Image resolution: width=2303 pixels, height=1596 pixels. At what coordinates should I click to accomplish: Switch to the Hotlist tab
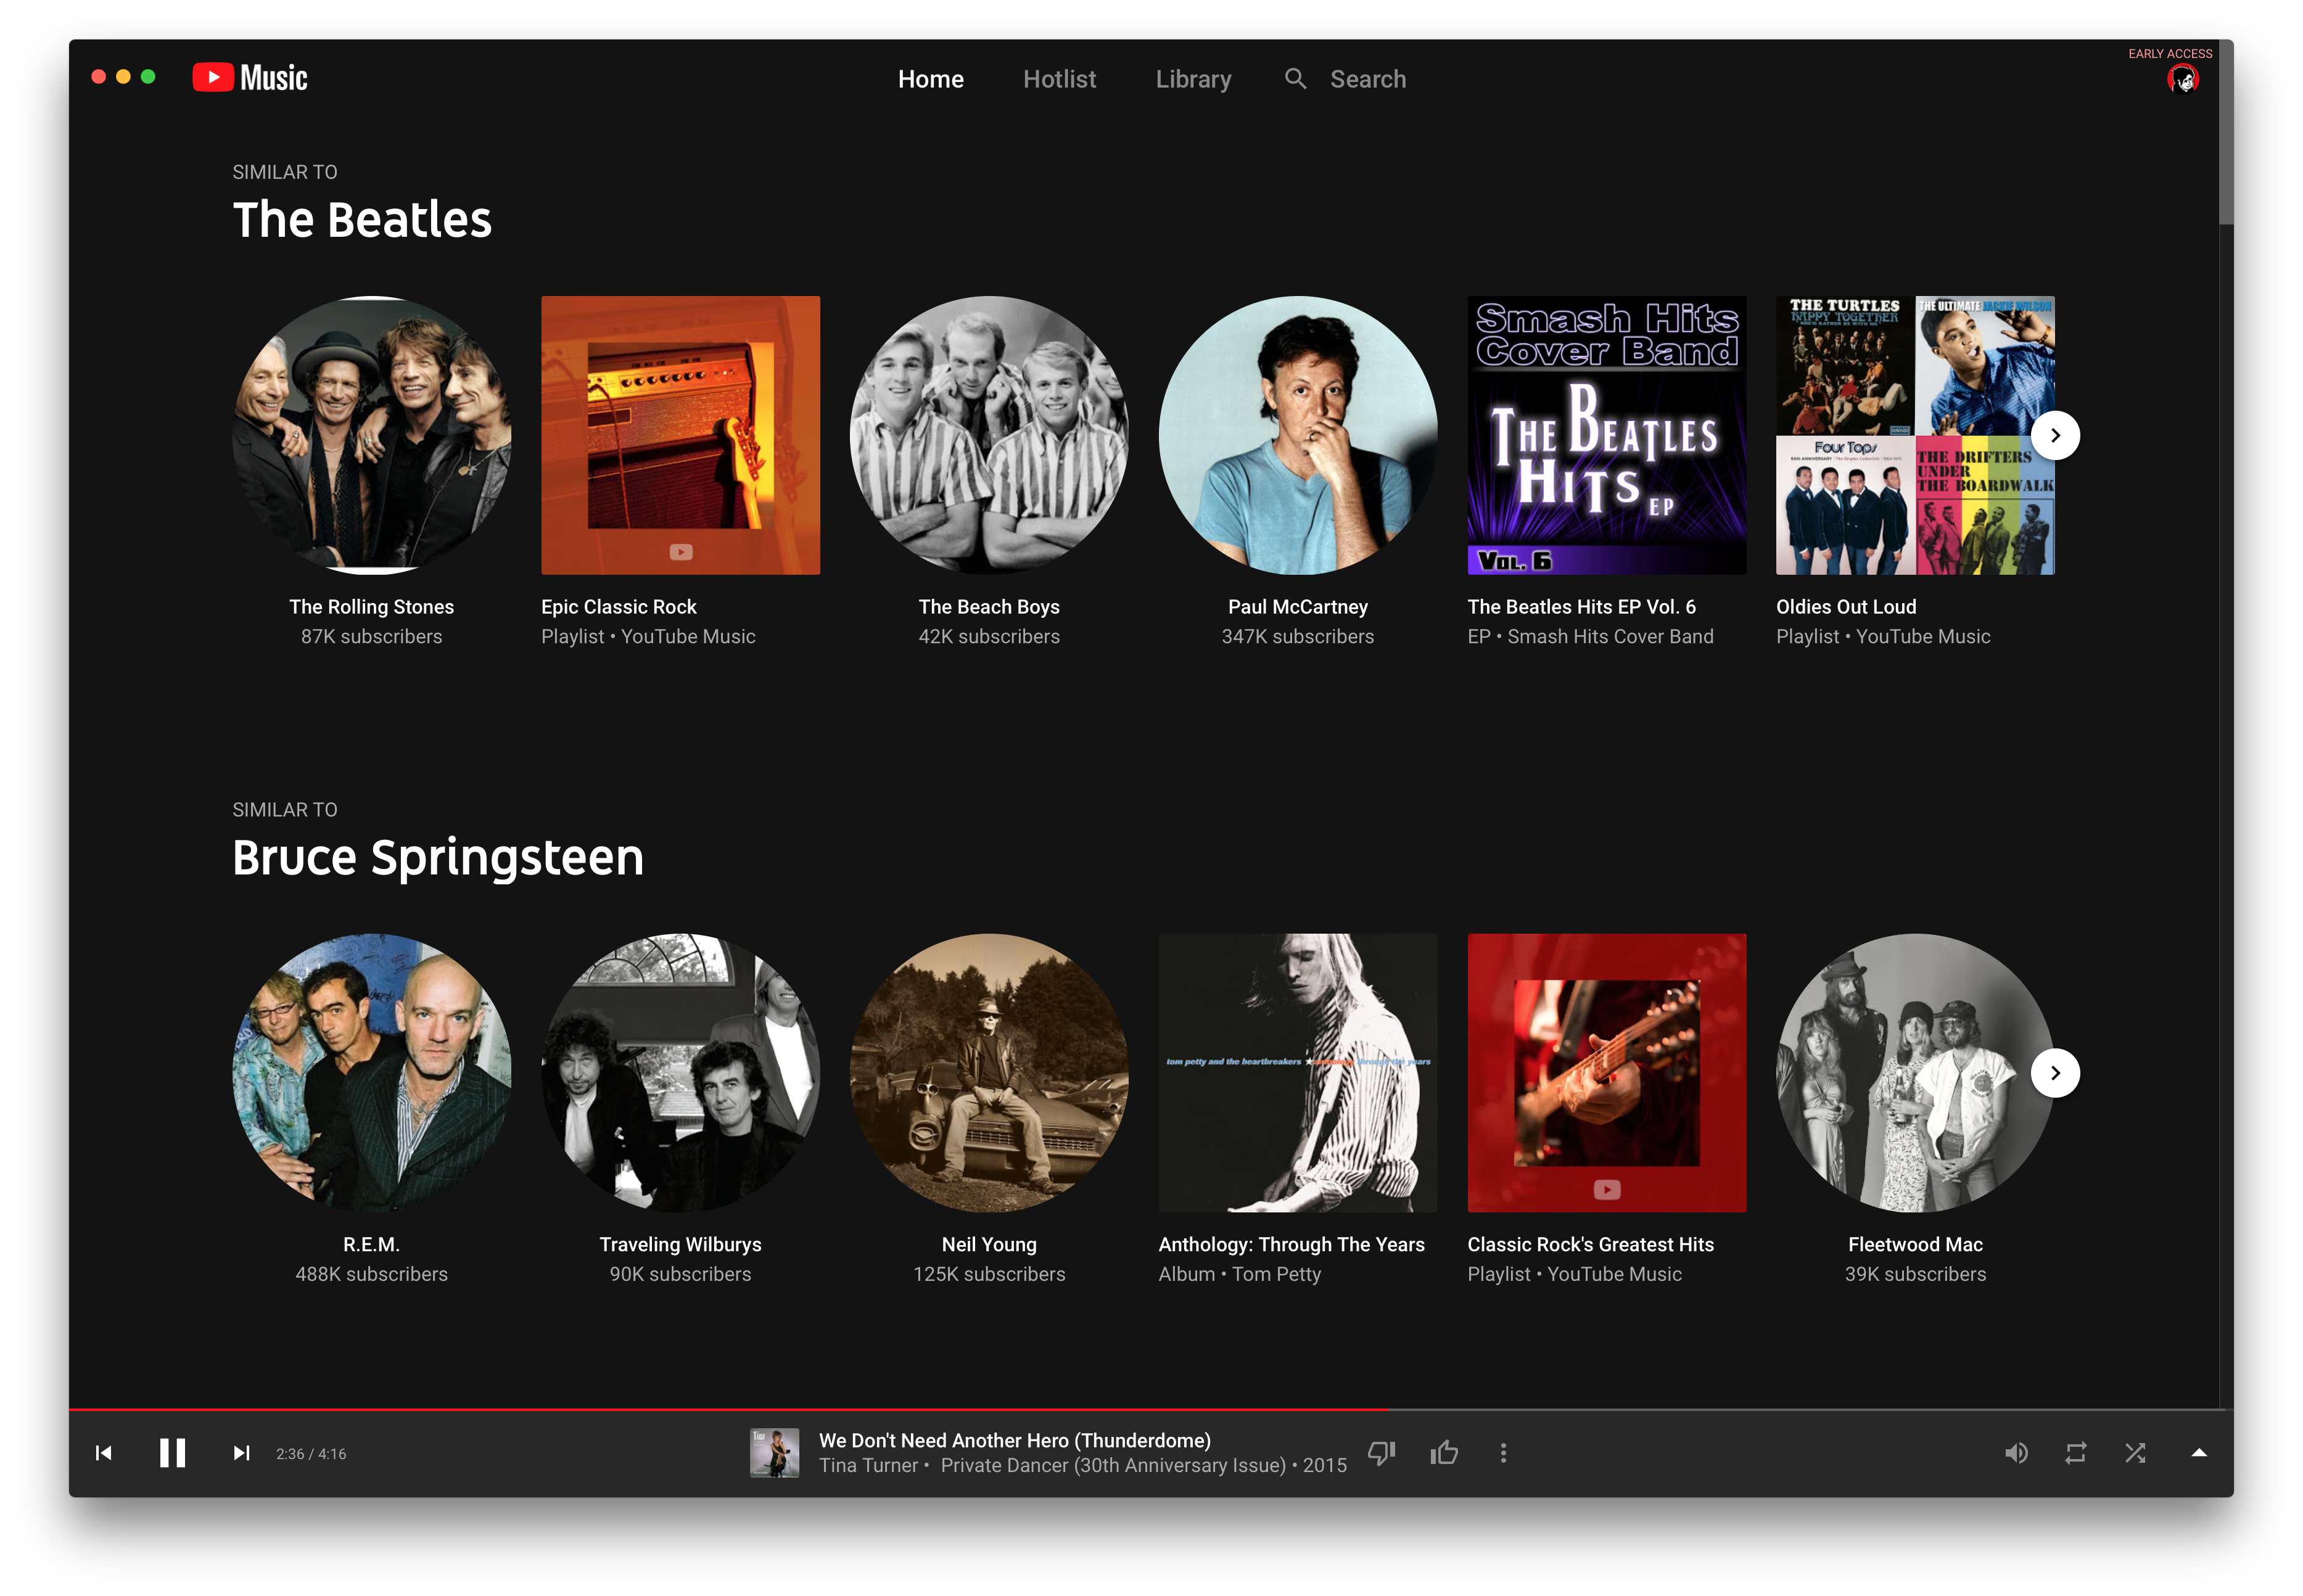[1059, 78]
